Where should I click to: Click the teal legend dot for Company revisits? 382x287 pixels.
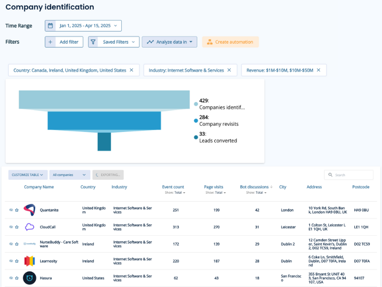click(x=196, y=121)
